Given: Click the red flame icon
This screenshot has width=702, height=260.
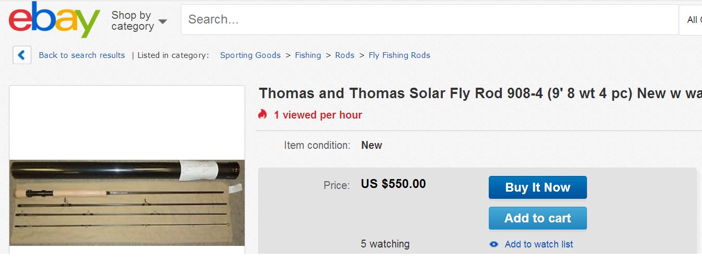Looking at the screenshot, I should click(x=262, y=114).
